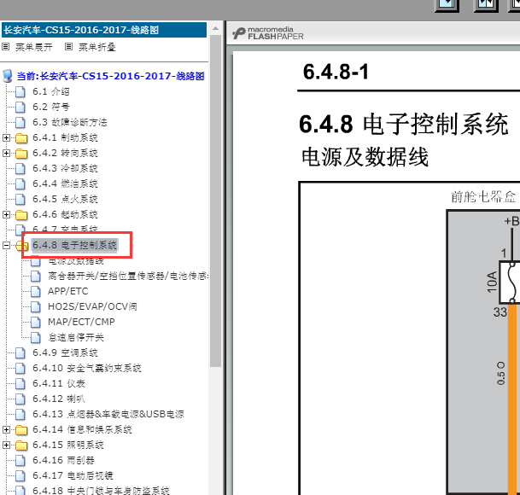Click folder icon beside 6.4.14 信息和娱乐系统
The height and width of the screenshot is (495, 520).
click(x=21, y=430)
